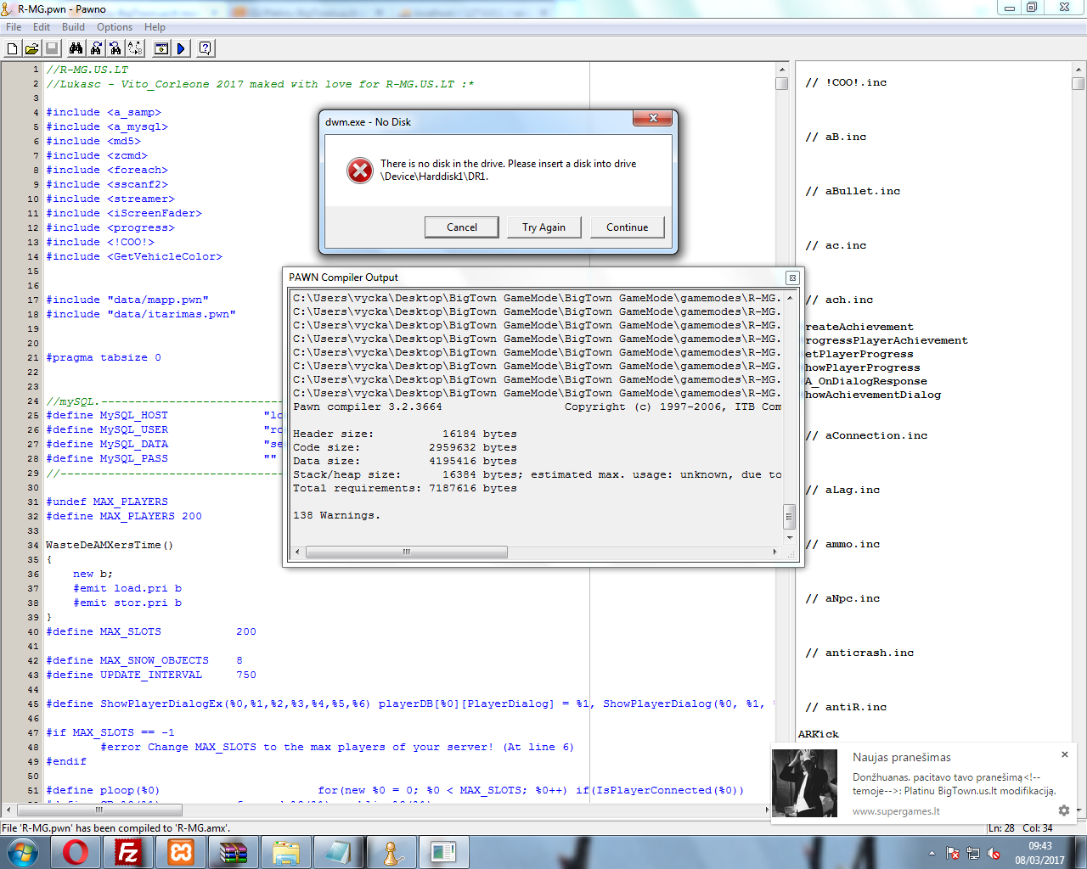
Task: Show hidden system tray icons
Action: click(932, 853)
